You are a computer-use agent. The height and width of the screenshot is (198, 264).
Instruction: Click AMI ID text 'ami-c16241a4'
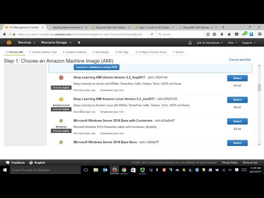pos(158,78)
